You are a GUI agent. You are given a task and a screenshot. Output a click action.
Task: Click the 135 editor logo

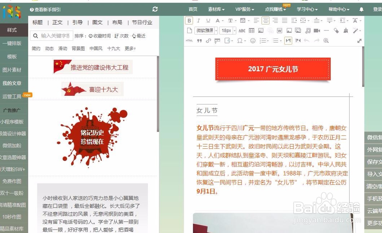pyautogui.click(x=12, y=12)
